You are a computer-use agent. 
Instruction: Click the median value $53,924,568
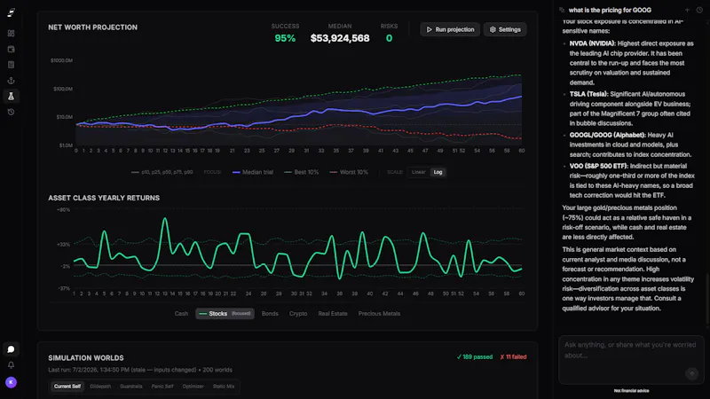point(340,38)
